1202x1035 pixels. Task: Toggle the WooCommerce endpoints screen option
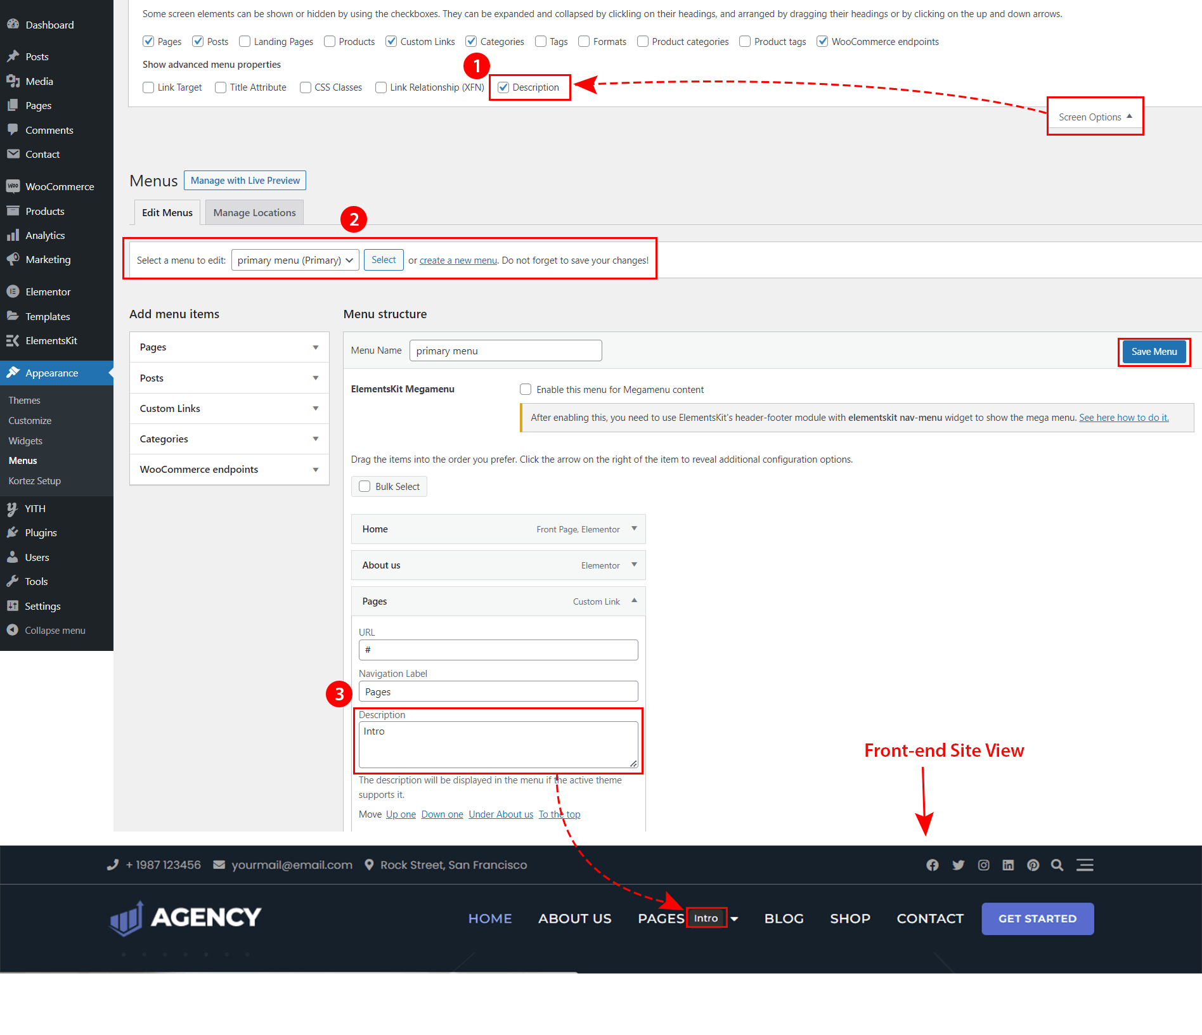pyautogui.click(x=822, y=41)
